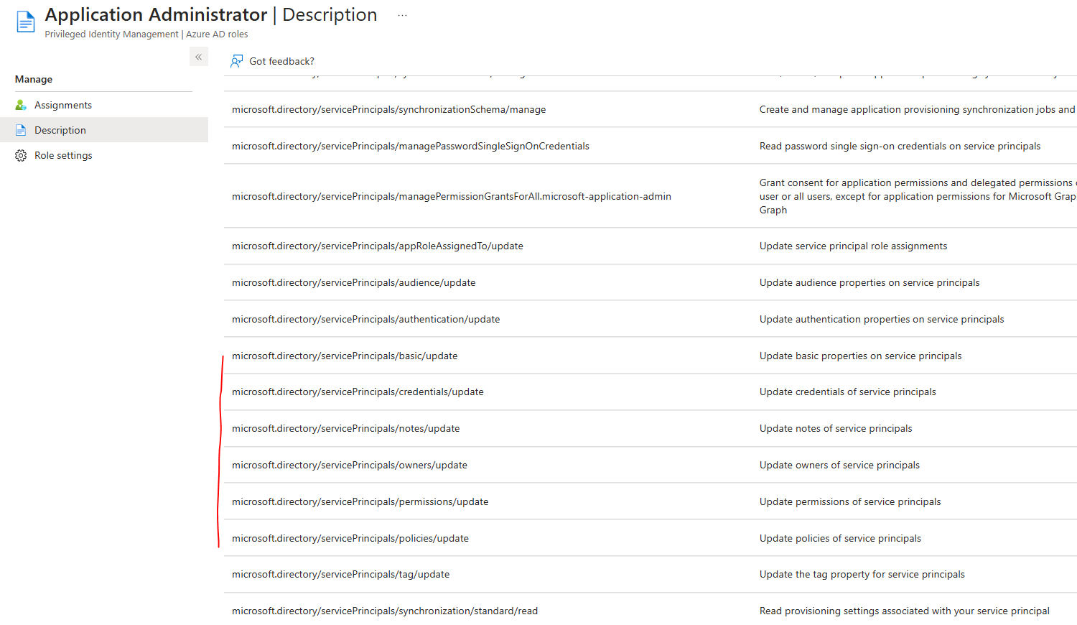Image resolution: width=1077 pixels, height=625 pixels.
Task: Click the servicePrincipals/synchronizationSchema/manage permission entry
Action: (388, 109)
